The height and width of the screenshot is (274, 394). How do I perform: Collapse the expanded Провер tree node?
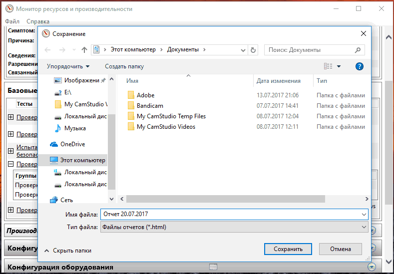click(x=11, y=164)
